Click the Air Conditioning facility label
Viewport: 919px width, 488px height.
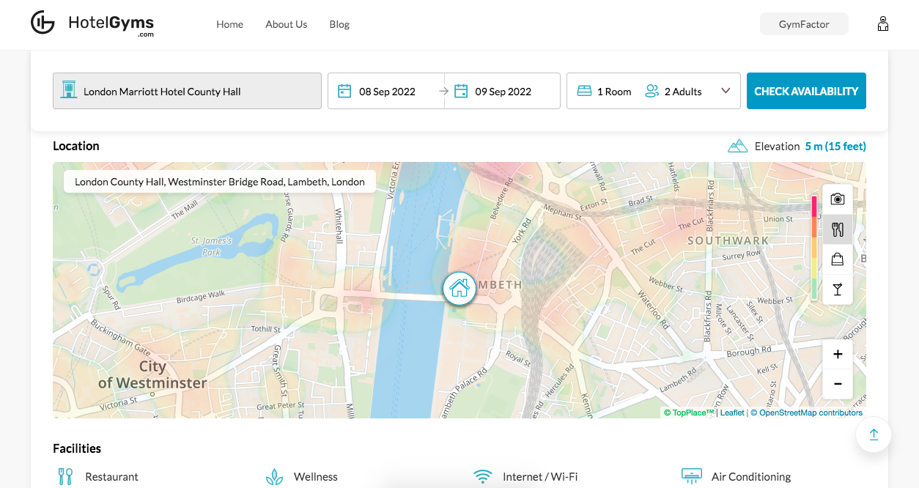pos(751,477)
